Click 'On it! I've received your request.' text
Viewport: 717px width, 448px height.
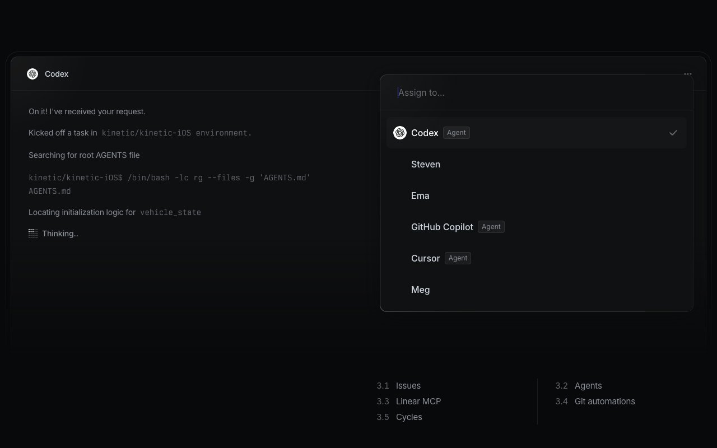point(87,111)
